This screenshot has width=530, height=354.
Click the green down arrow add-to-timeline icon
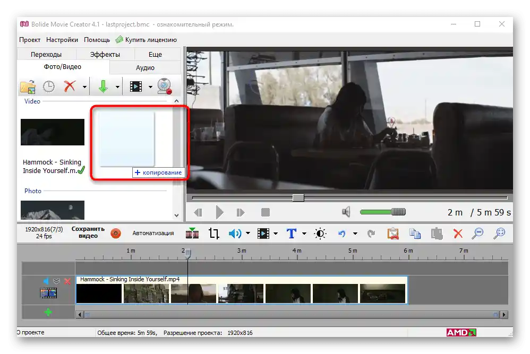[103, 87]
